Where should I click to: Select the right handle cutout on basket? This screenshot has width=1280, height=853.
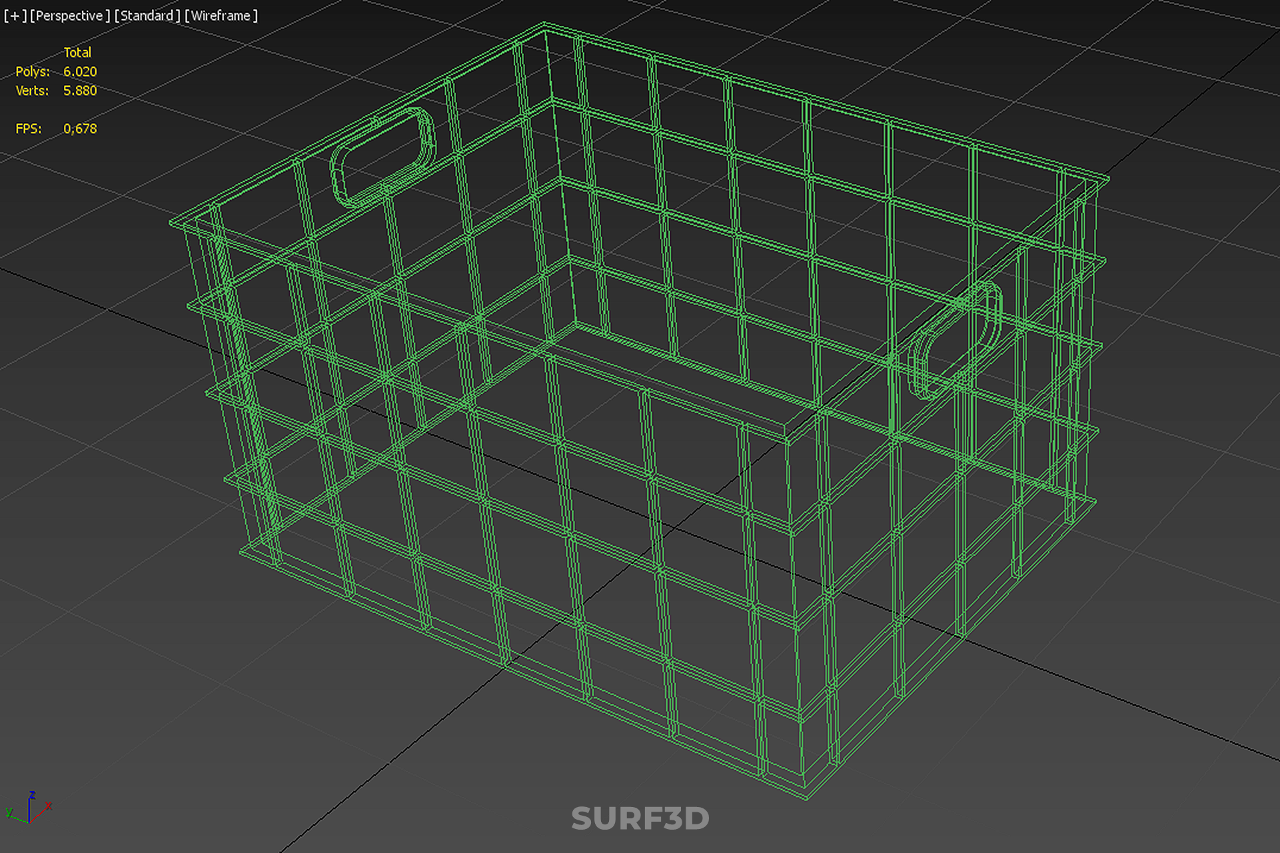(x=955, y=340)
